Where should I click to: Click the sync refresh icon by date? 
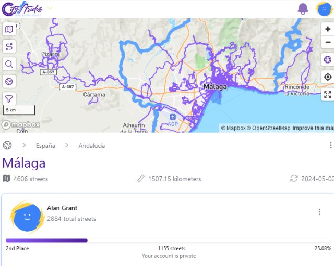(x=294, y=179)
